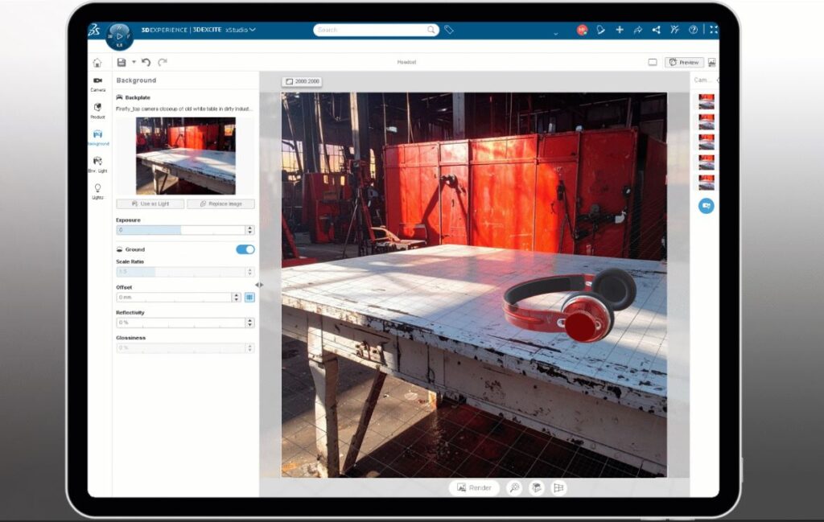Click the Exposure slider bar
This screenshot has width=824, height=522.
(180, 230)
